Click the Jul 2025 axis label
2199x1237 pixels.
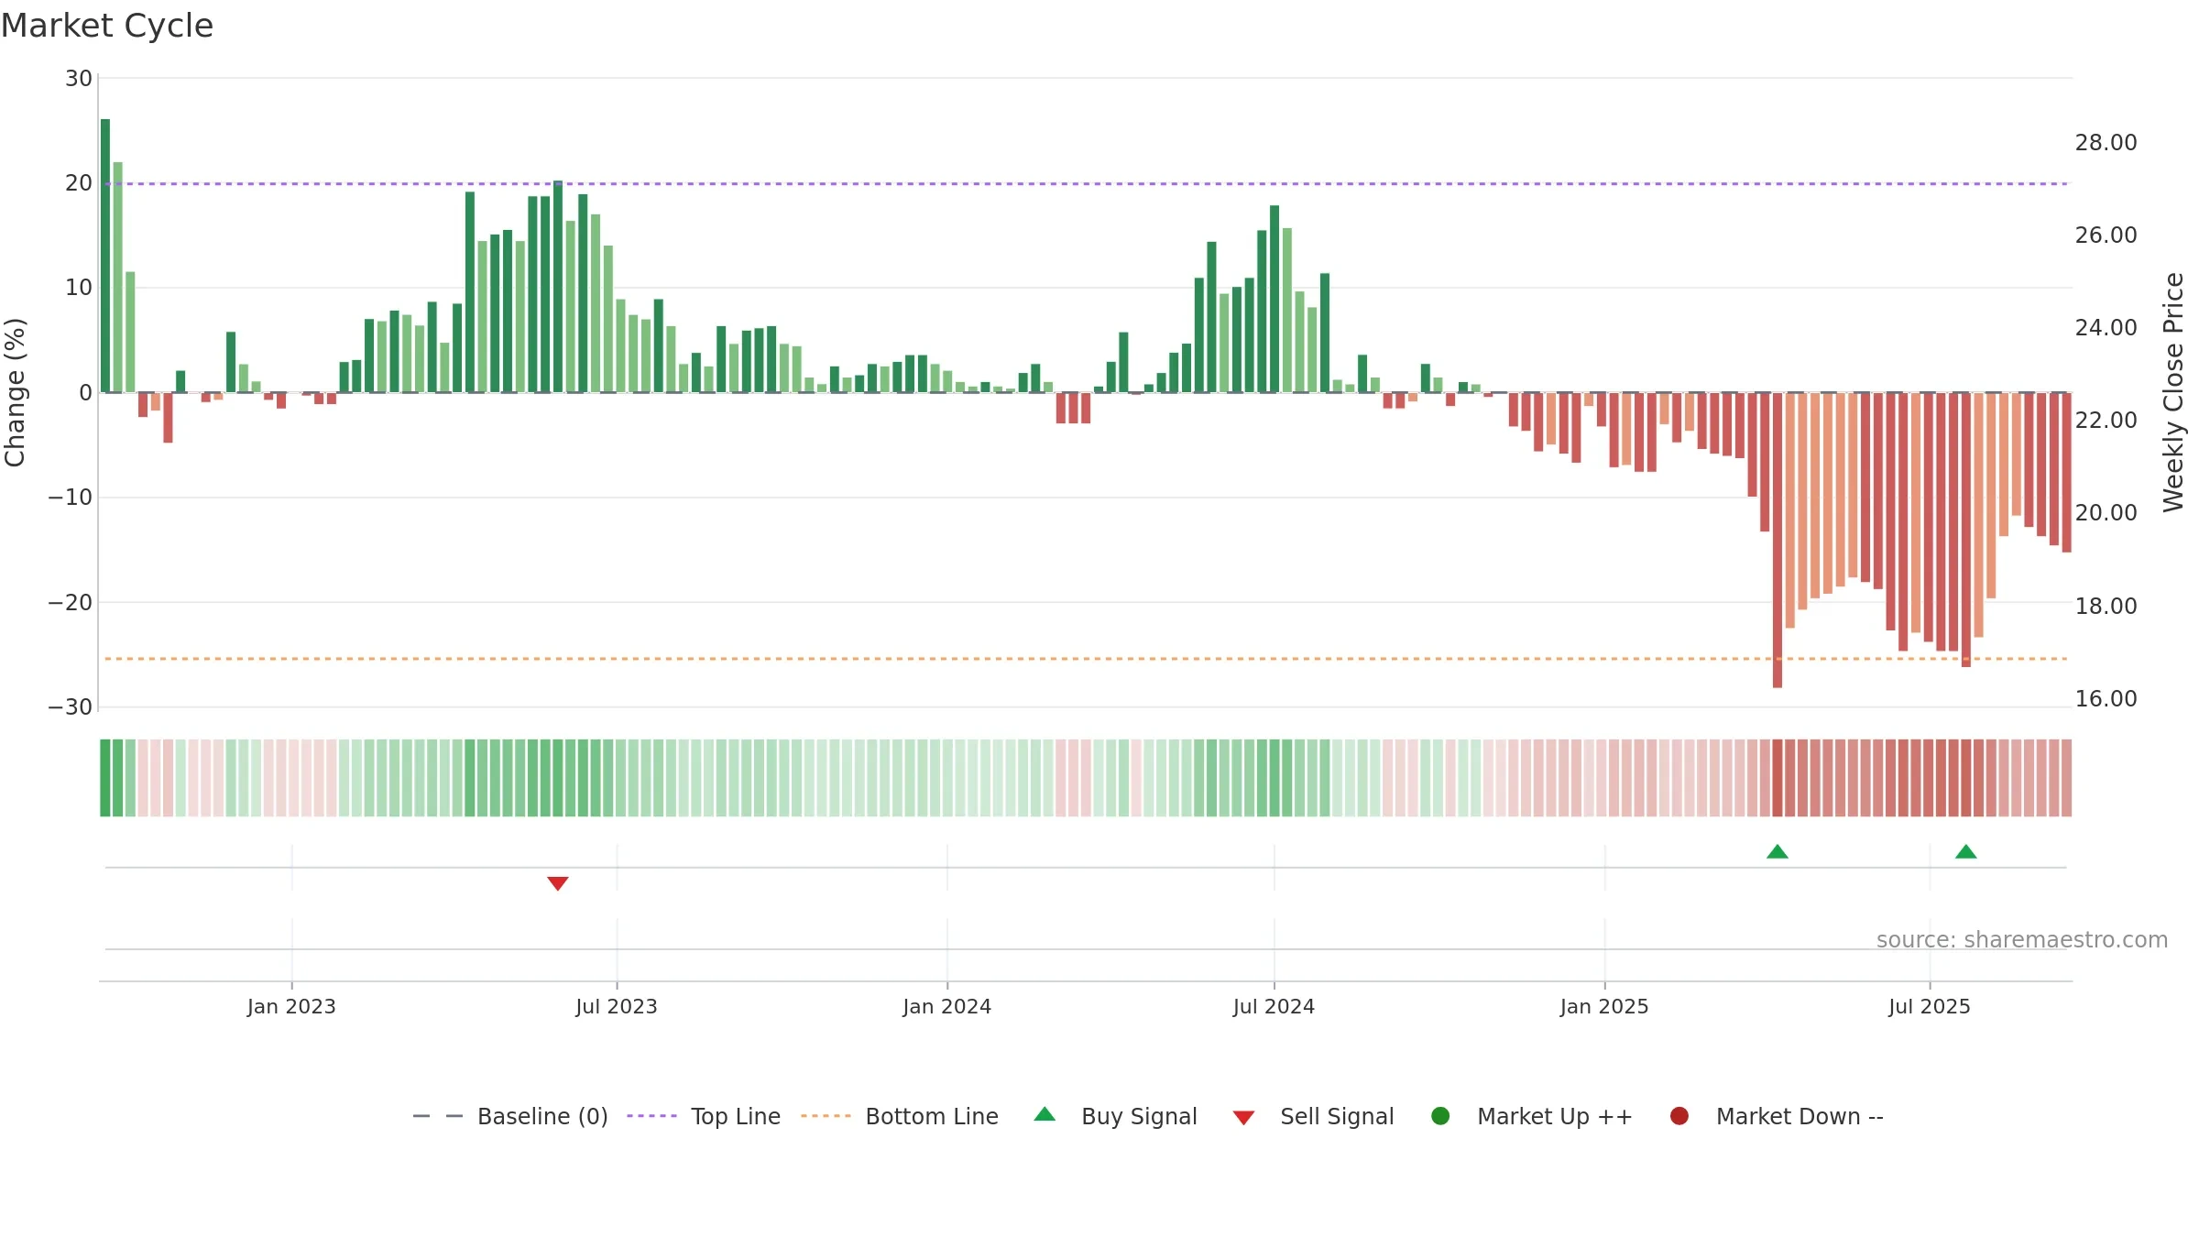coord(1930,1007)
